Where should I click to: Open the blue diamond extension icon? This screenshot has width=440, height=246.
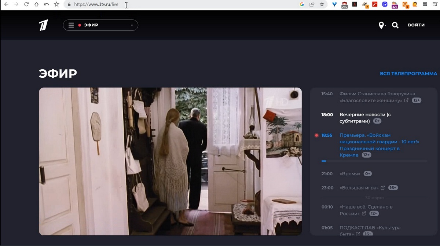point(334,4)
